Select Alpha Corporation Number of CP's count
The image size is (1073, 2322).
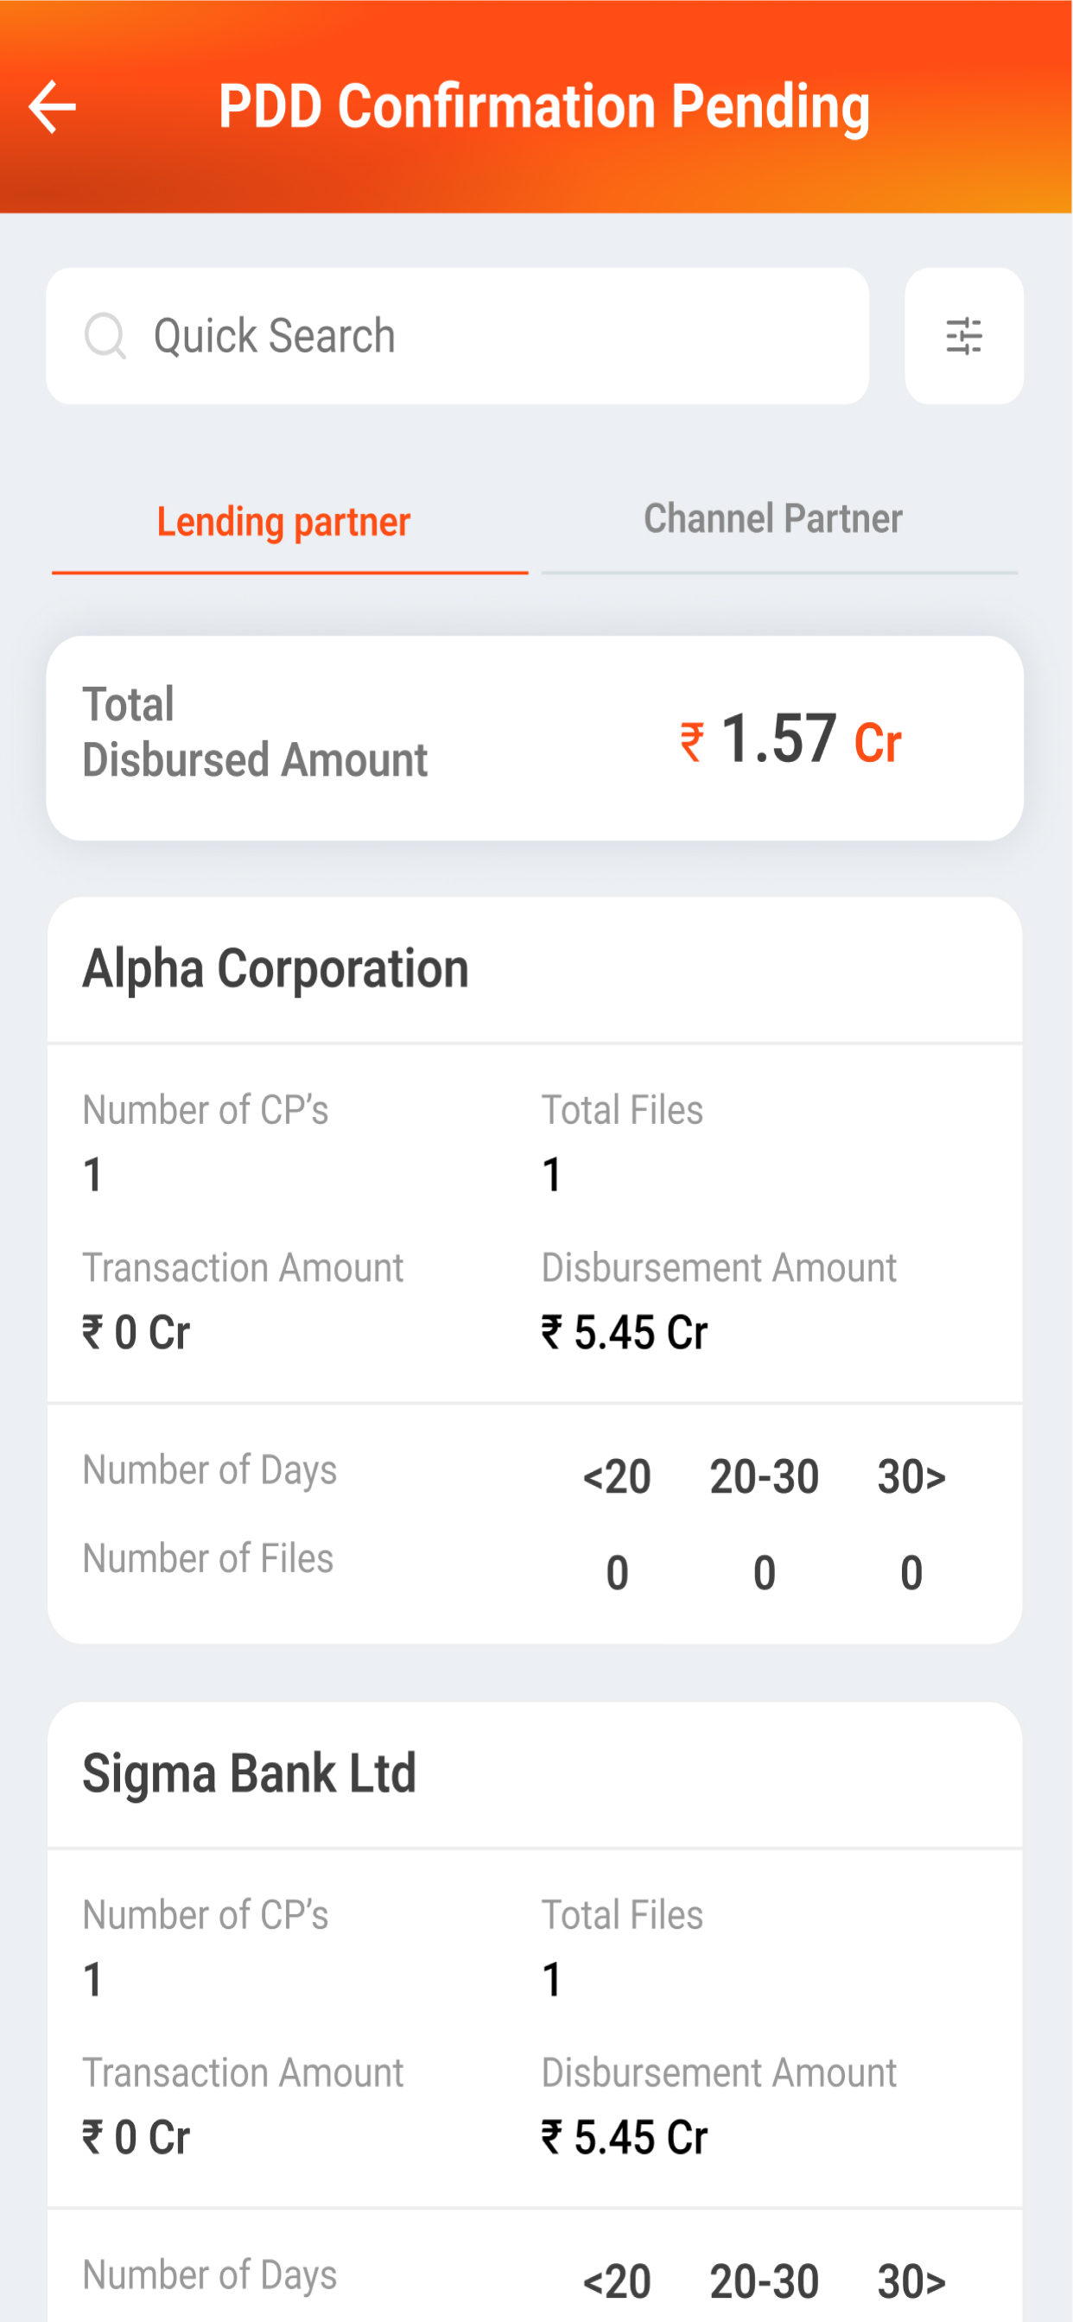click(93, 1175)
